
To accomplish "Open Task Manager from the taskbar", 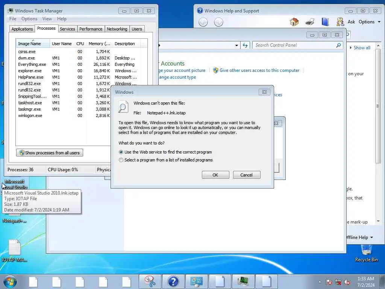I will click(243, 281).
